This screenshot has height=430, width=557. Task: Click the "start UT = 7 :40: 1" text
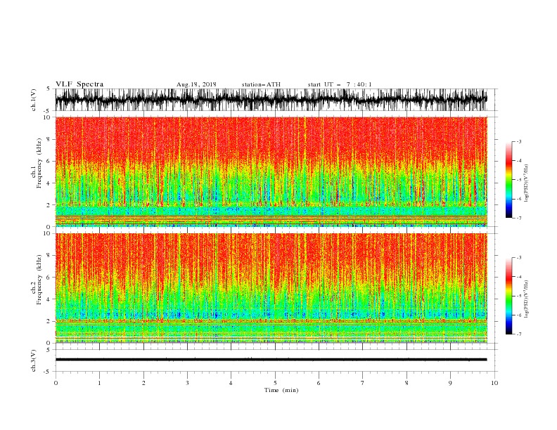tap(340, 84)
